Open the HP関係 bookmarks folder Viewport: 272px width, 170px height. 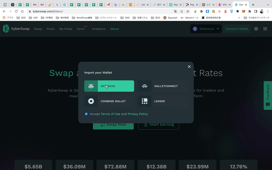click(x=47, y=18)
